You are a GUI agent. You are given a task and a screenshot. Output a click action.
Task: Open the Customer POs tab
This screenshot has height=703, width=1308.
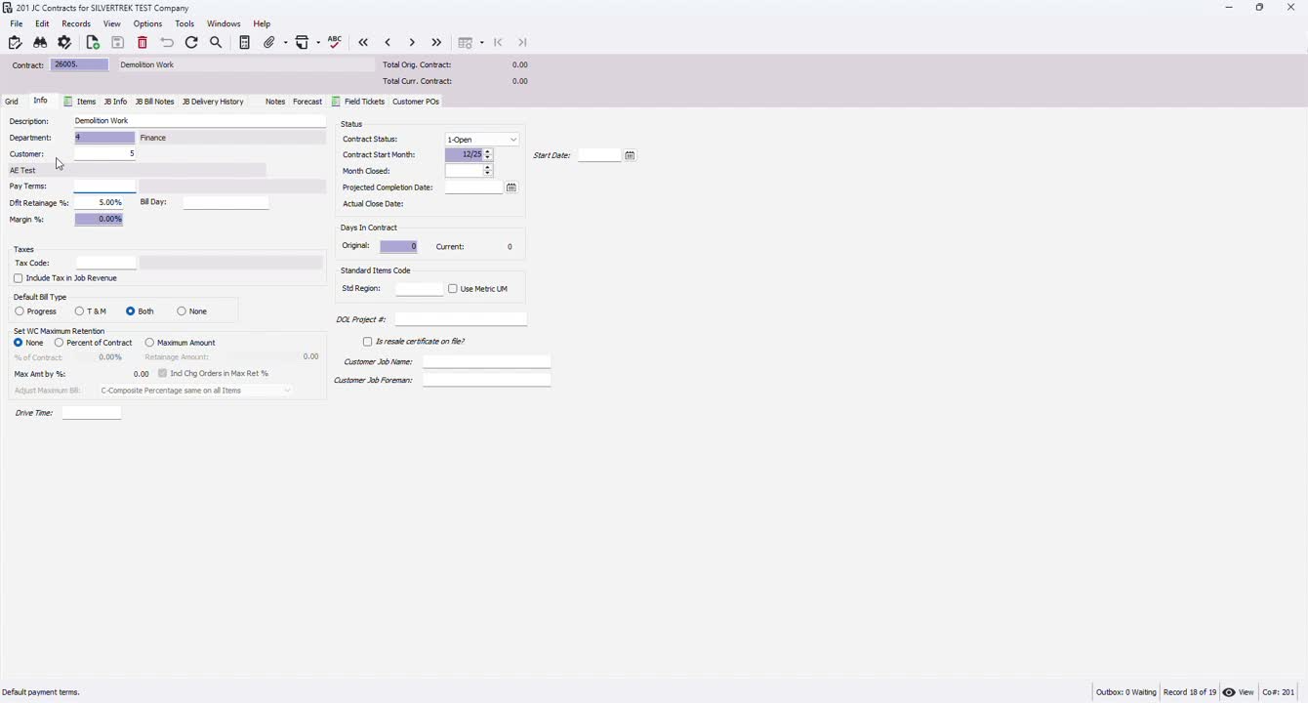point(416,102)
